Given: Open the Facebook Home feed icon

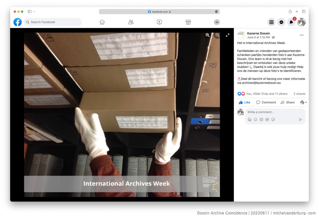Looking at the screenshot, I should point(102,22).
